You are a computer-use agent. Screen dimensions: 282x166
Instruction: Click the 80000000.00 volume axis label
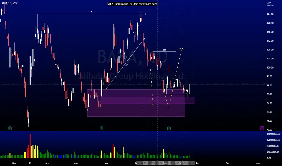coord(273,146)
